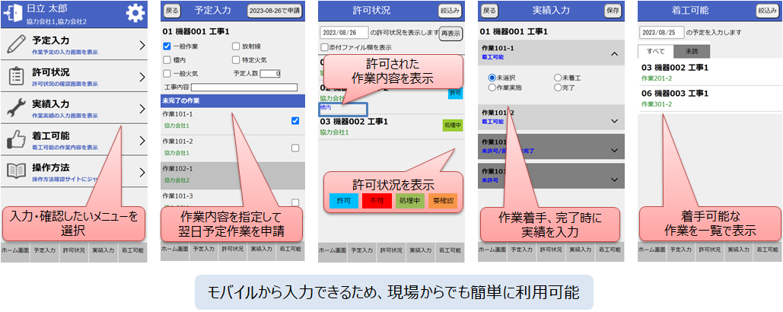The width and height of the screenshot is (783, 312).
Task: Click the 予定人数 input field
Action: [271, 74]
